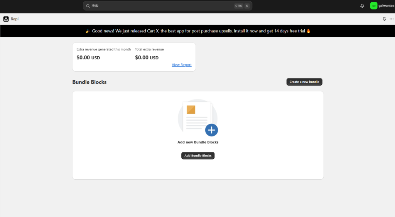Open the View Report link
Viewport: 395px width, 217px height.
(182, 65)
